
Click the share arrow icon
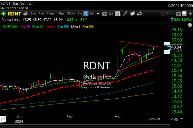[x=140, y=14]
